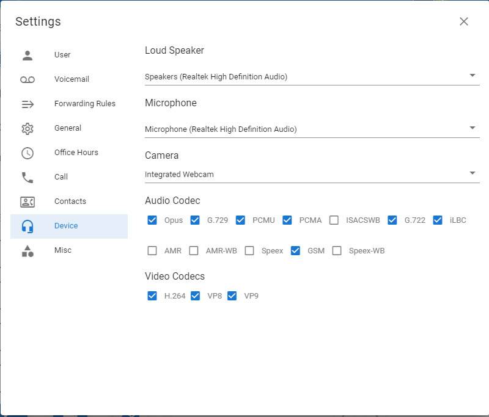The image size is (489, 417).
Task: Open Voicemail via its tape icon
Action: (28, 79)
